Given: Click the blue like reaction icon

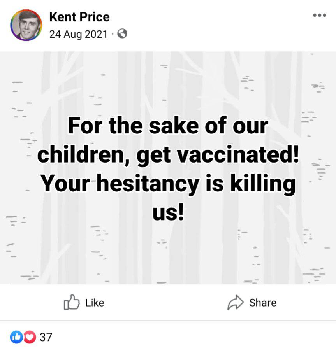Looking at the screenshot, I should tap(16, 337).
